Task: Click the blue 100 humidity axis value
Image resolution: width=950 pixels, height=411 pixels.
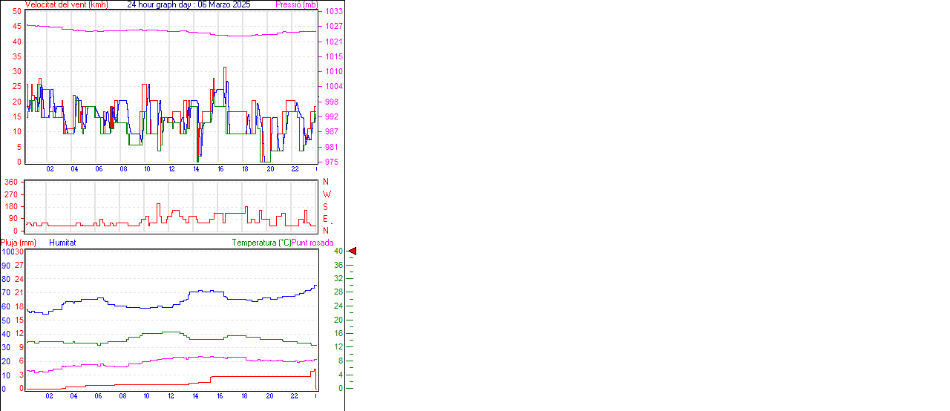Action: (x=7, y=251)
